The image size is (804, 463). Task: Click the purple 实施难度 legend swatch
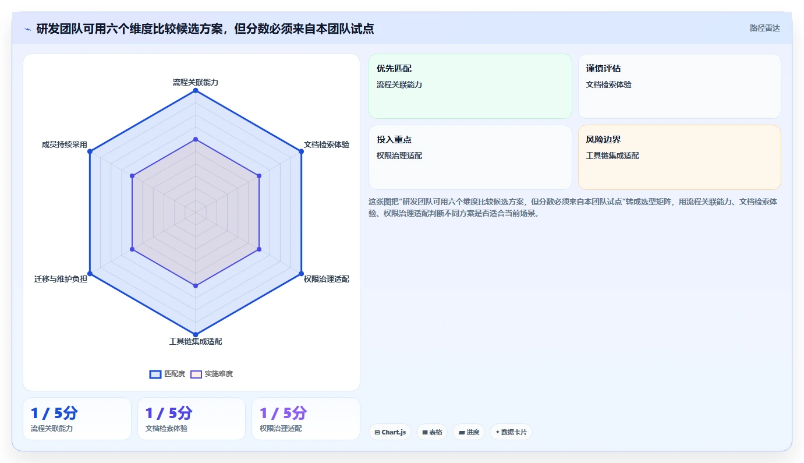[196, 374]
